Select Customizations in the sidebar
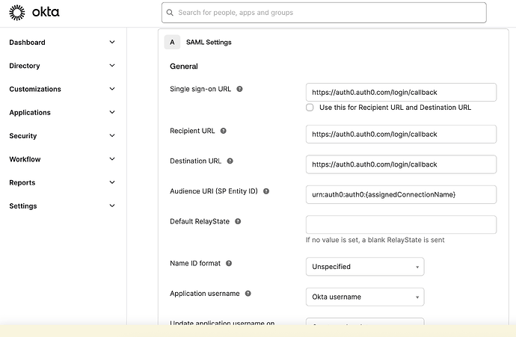The image size is (516, 337). coord(35,89)
